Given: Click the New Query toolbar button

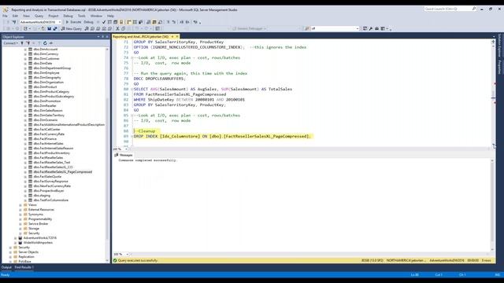Looking at the screenshot, I should click(72, 28).
